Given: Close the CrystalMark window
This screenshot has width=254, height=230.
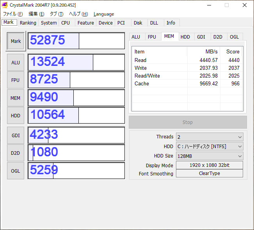Looking at the screenshot, I should coord(245,5).
